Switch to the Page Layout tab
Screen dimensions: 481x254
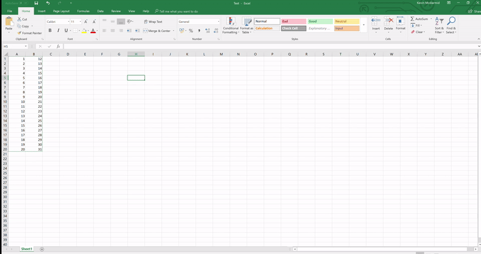[61, 11]
